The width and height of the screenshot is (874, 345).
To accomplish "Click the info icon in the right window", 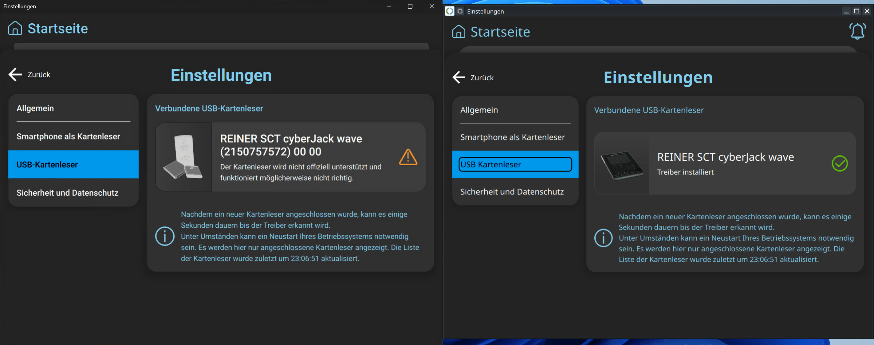I will (603, 238).
